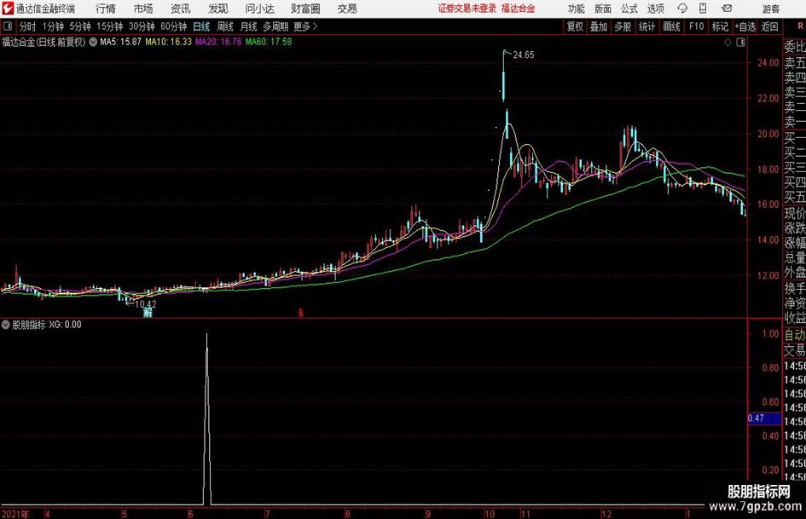Click the MA60: 17.58 label

(x=269, y=42)
